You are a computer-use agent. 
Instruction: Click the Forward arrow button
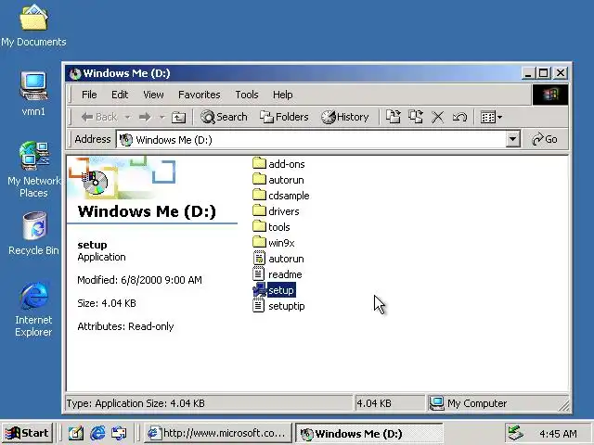pyautogui.click(x=145, y=117)
